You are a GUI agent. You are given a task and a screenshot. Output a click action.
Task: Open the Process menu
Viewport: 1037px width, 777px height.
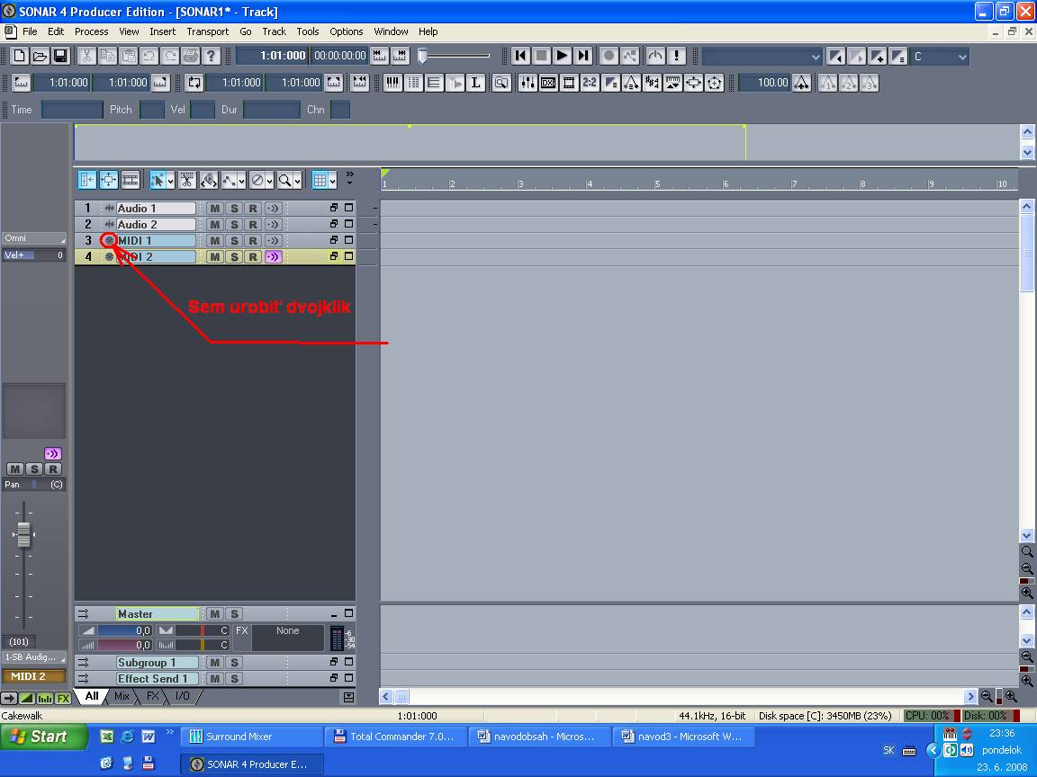91,31
